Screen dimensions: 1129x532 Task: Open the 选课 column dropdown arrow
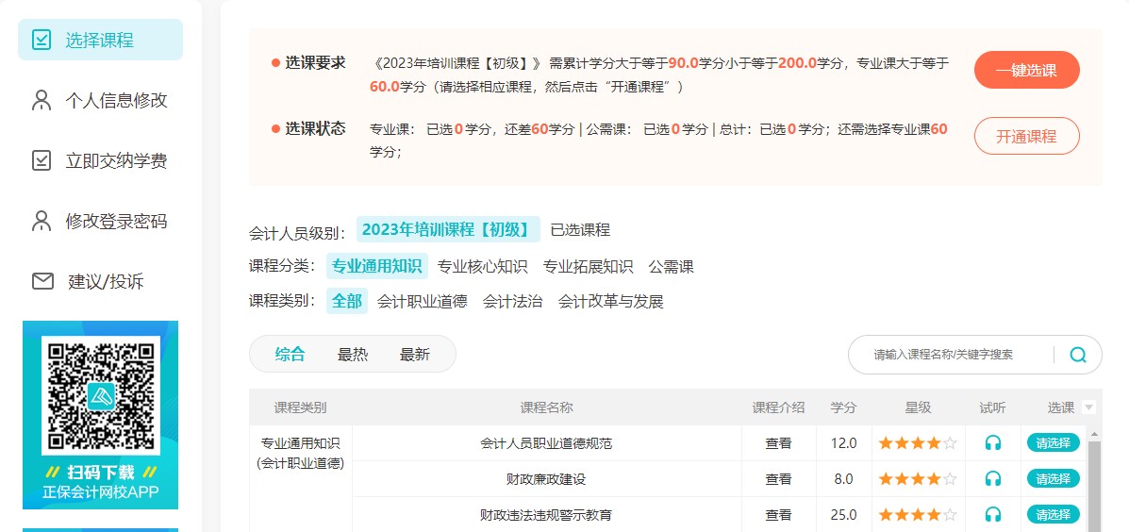[x=1088, y=407]
